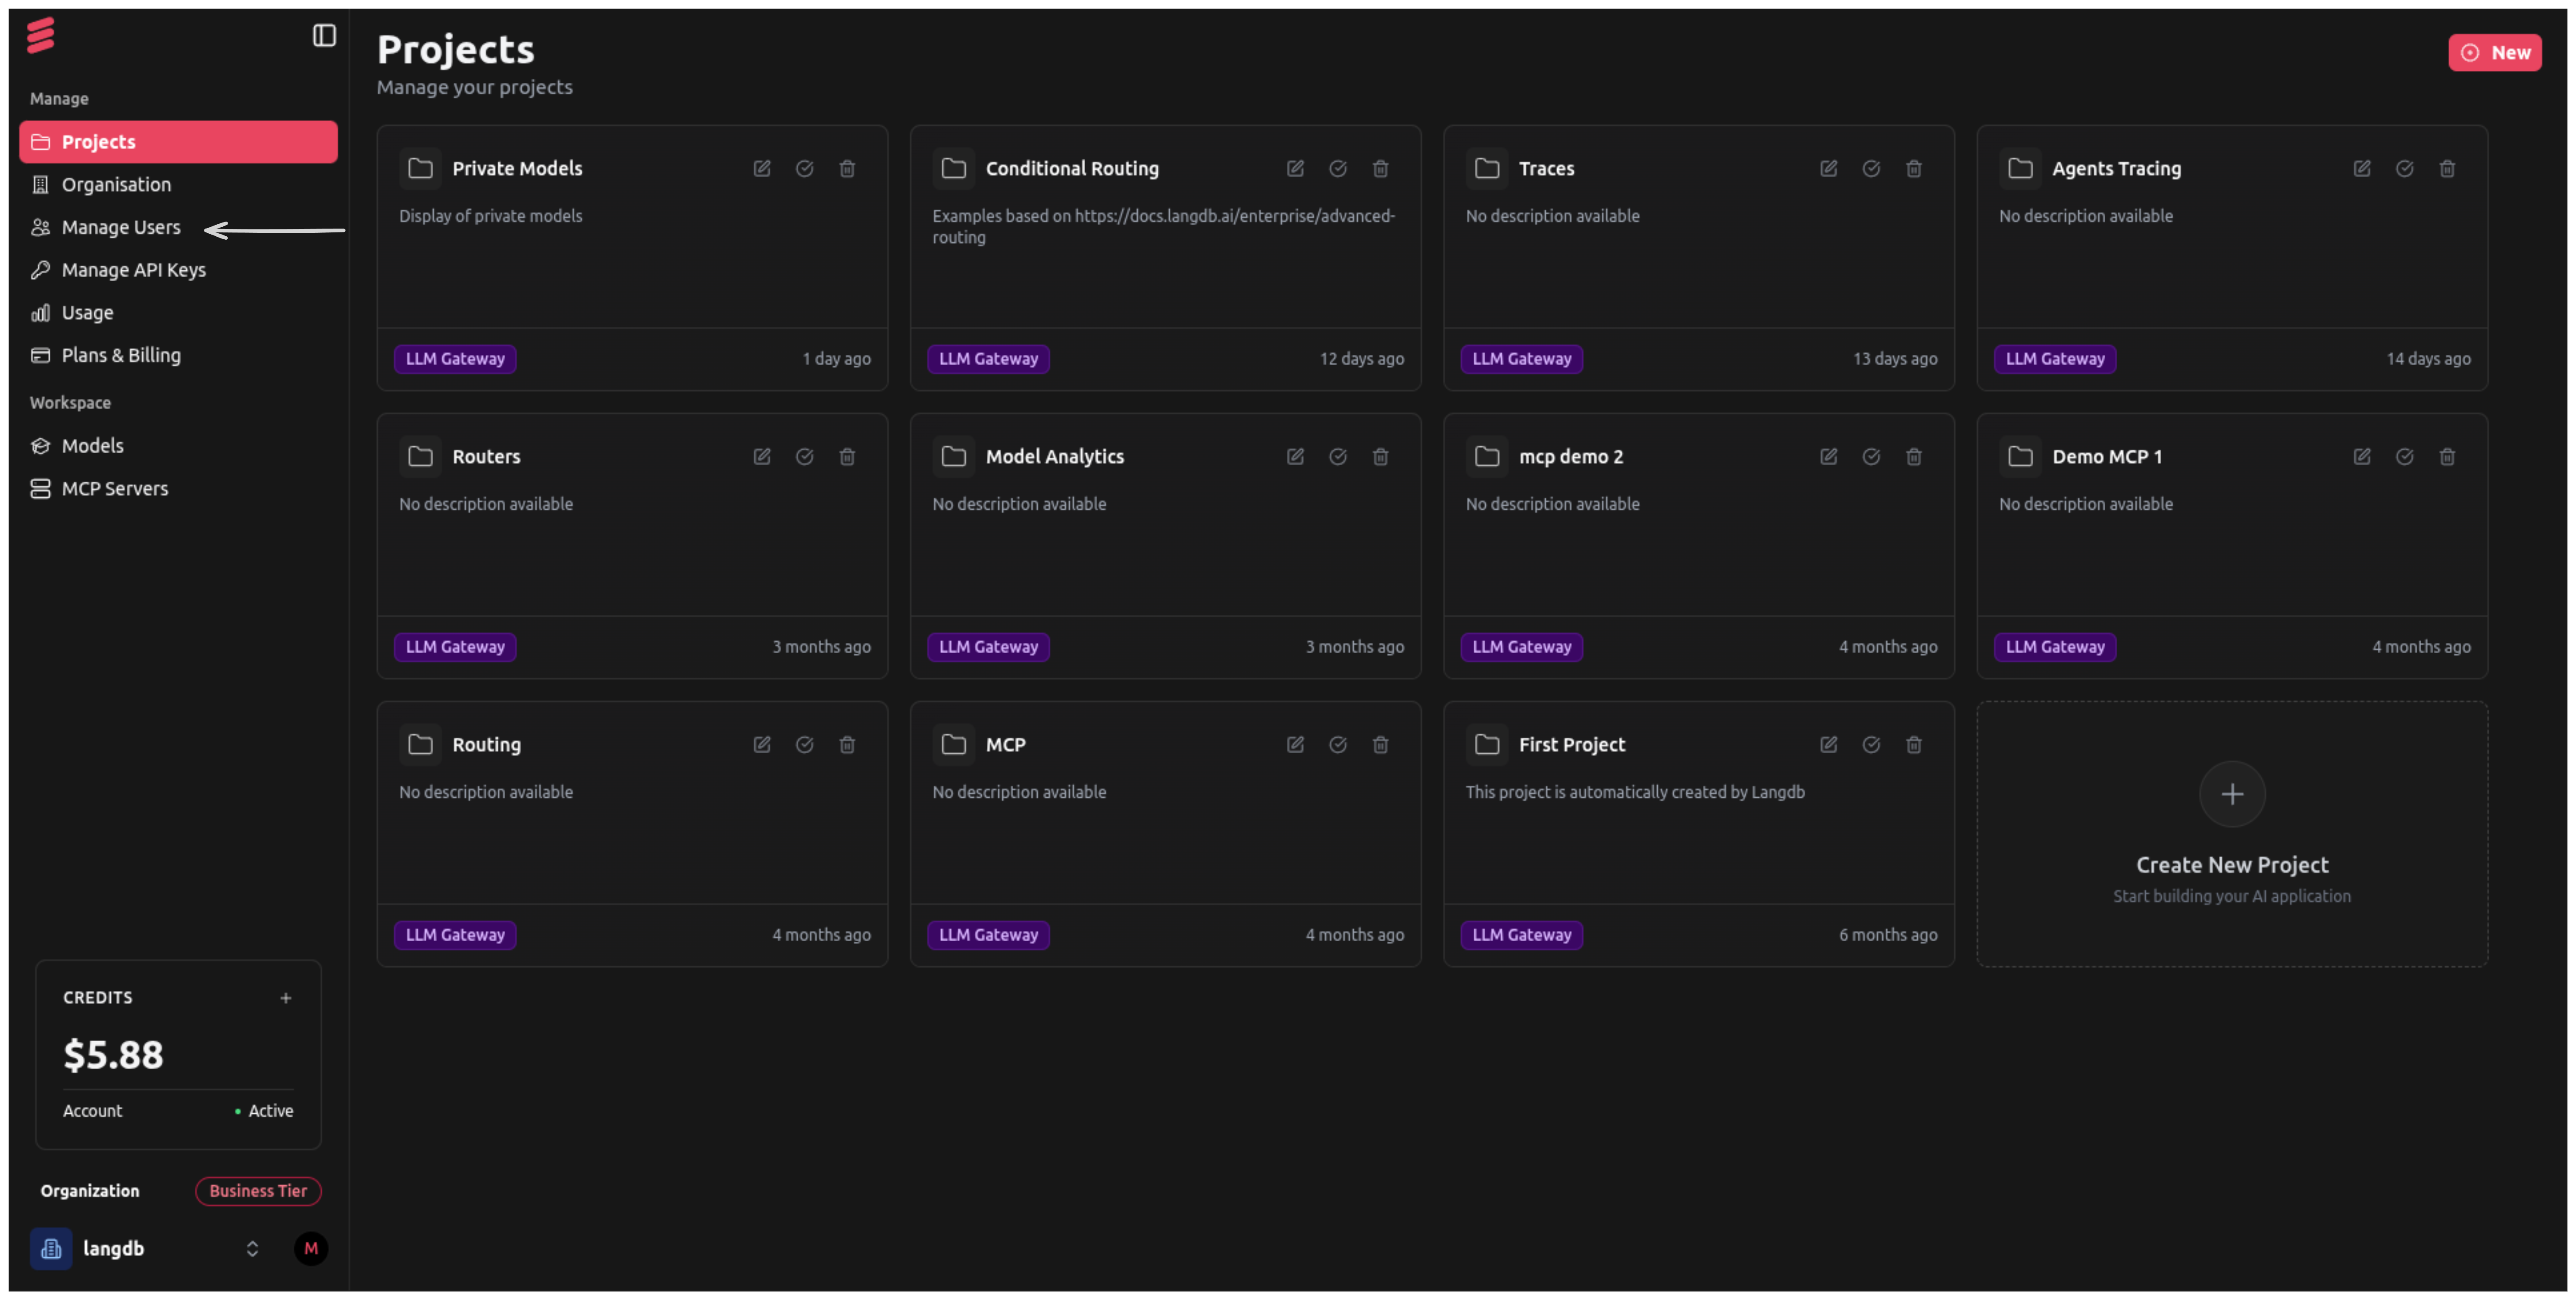Delete the Conditional Routing project
Screen dimensions: 2576x1300
[x=1380, y=169]
